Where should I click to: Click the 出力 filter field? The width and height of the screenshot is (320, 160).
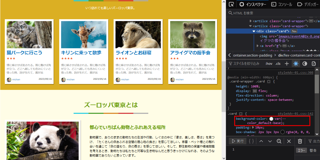pyautogui.click(x=314, y=141)
